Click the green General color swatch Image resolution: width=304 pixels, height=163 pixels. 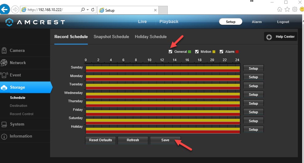coord(189,52)
